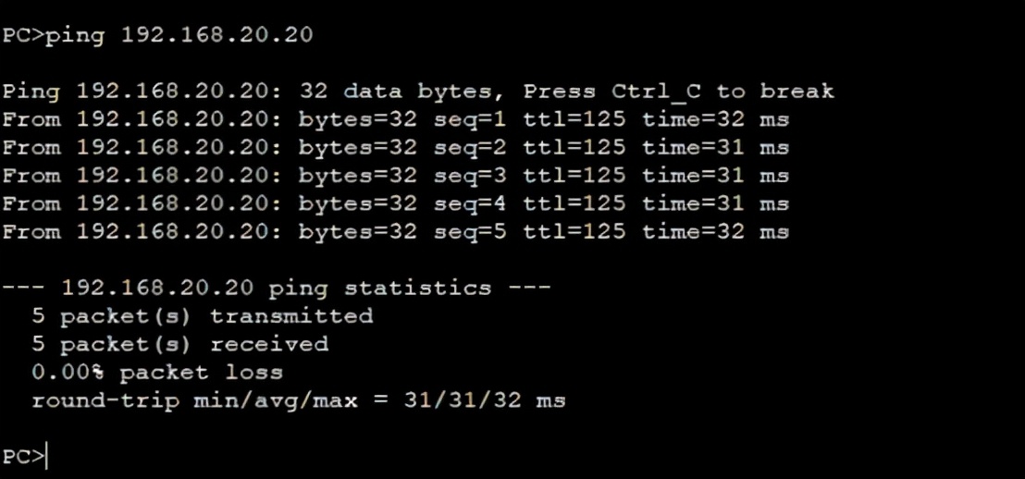Image resolution: width=1025 pixels, height=479 pixels.
Task: Click the reply line with seq=2
Action: [396, 148]
